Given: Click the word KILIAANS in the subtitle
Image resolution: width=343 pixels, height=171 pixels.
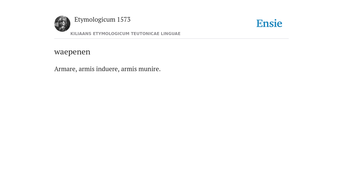Looking at the screenshot, I should click(x=81, y=34).
